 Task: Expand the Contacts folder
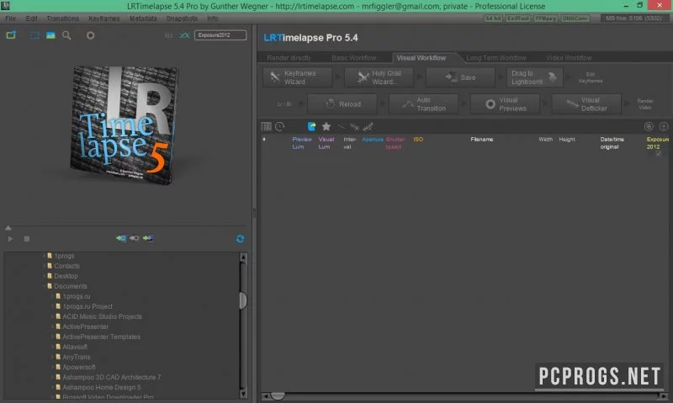[45, 266]
